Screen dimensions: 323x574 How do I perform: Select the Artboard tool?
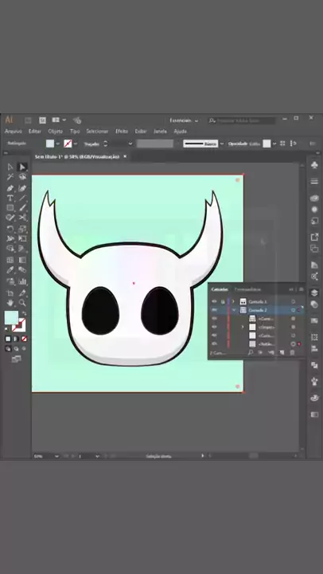pos(10,293)
